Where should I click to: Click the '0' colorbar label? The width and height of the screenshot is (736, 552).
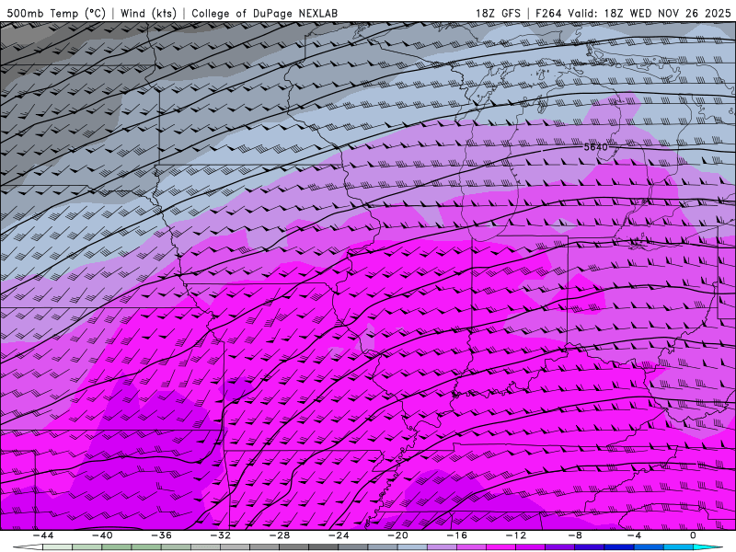tap(694, 535)
